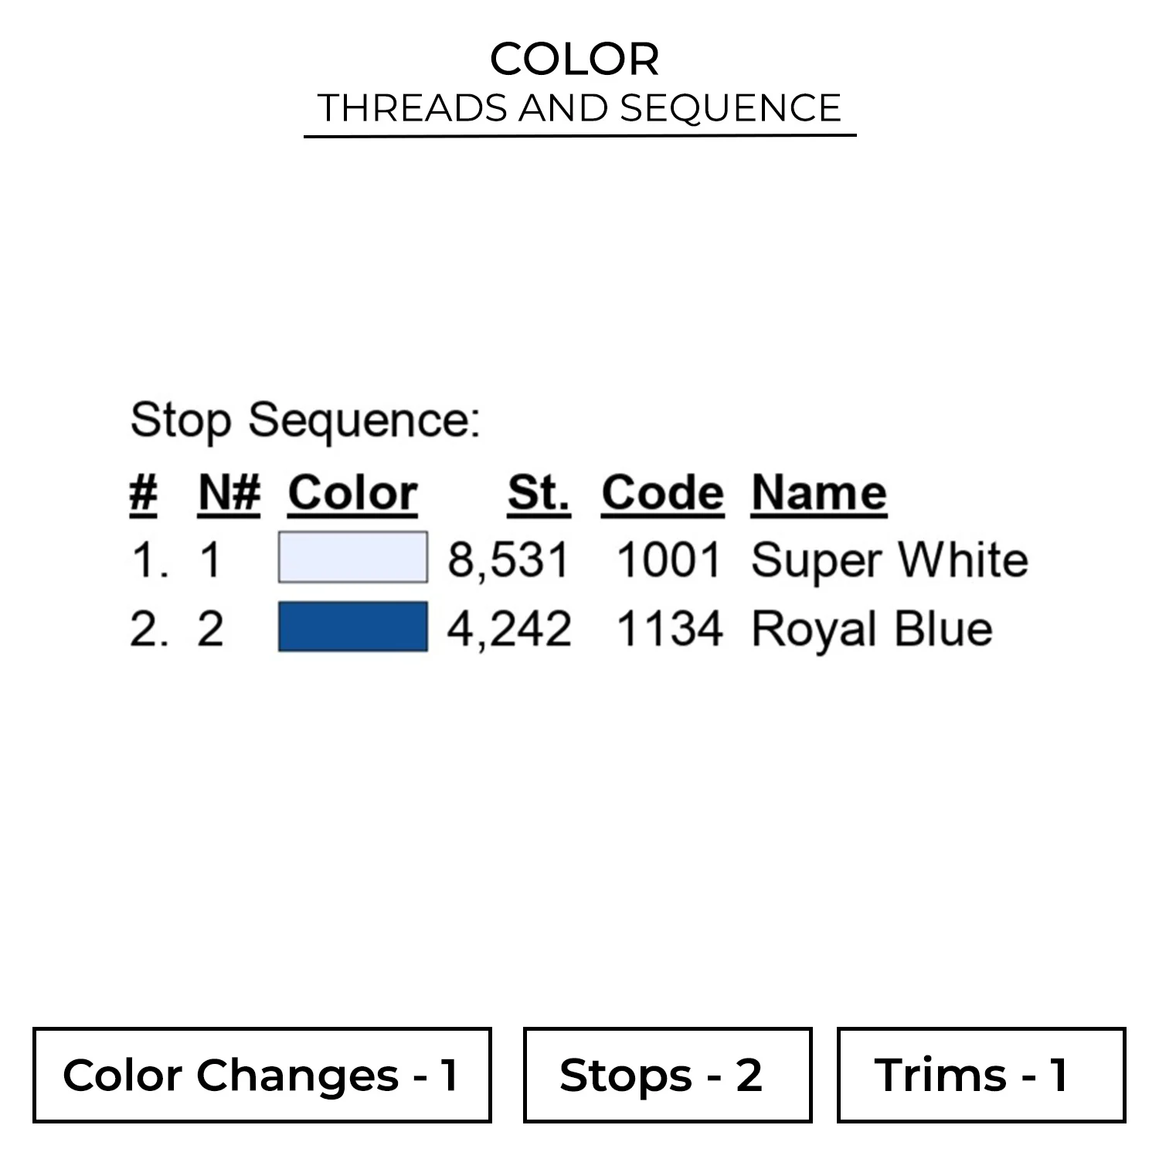1159x1159 pixels.
Task: Click stitch count 8,531
Action: click(509, 559)
